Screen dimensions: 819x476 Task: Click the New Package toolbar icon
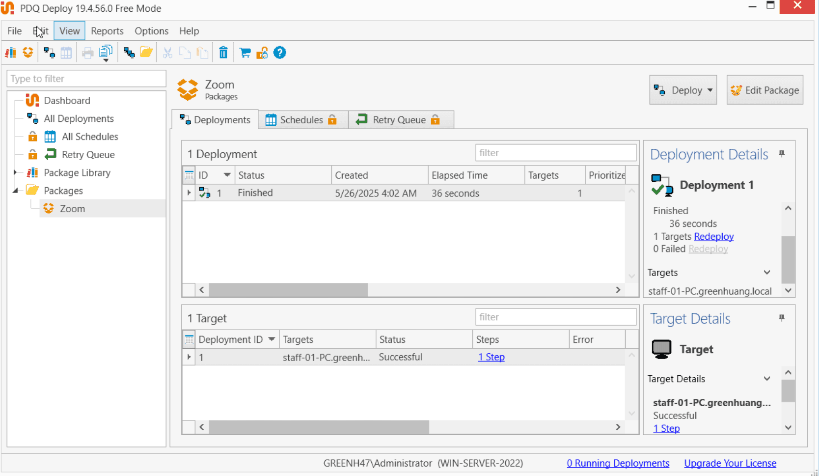click(28, 53)
